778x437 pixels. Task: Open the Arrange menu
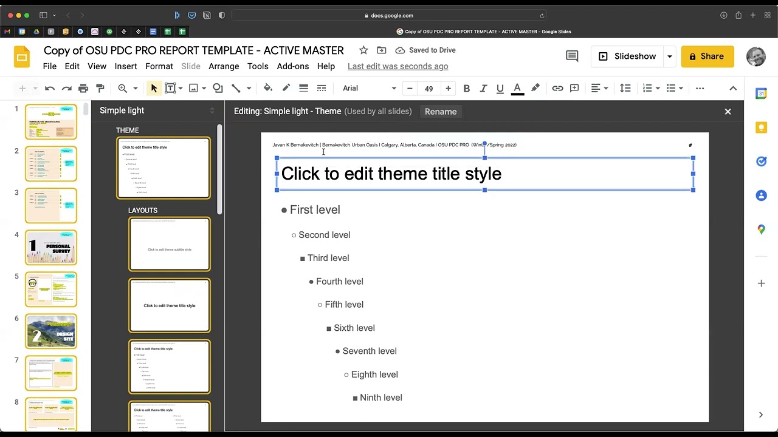pyautogui.click(x=224, y=66)
